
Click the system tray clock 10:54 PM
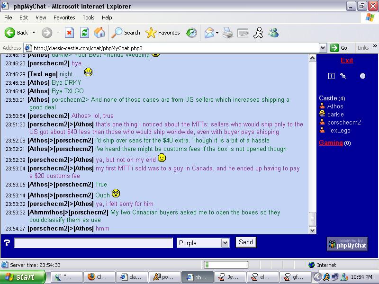click(x=361, y=277)
